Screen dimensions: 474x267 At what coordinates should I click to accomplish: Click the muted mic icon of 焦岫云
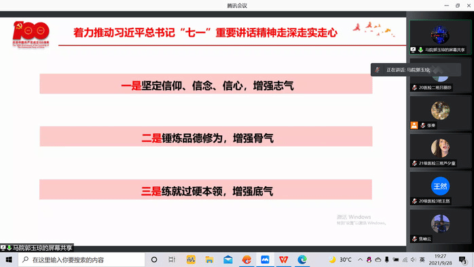click(x=415, y=239)
